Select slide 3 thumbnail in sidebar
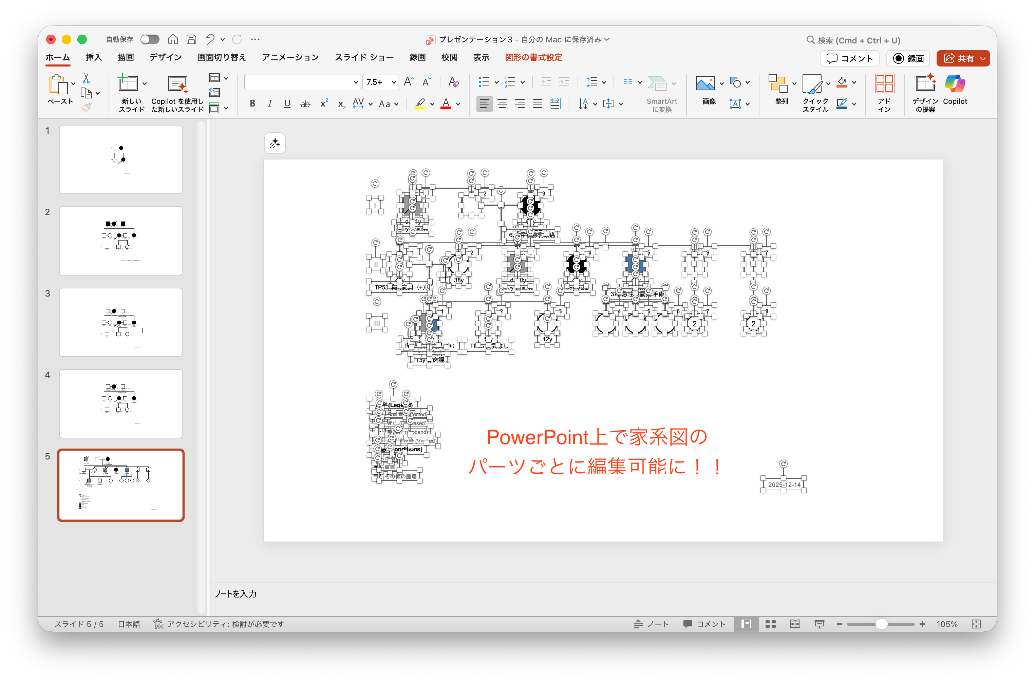Viewport: 1035px width, 682px height. [120, 322]
